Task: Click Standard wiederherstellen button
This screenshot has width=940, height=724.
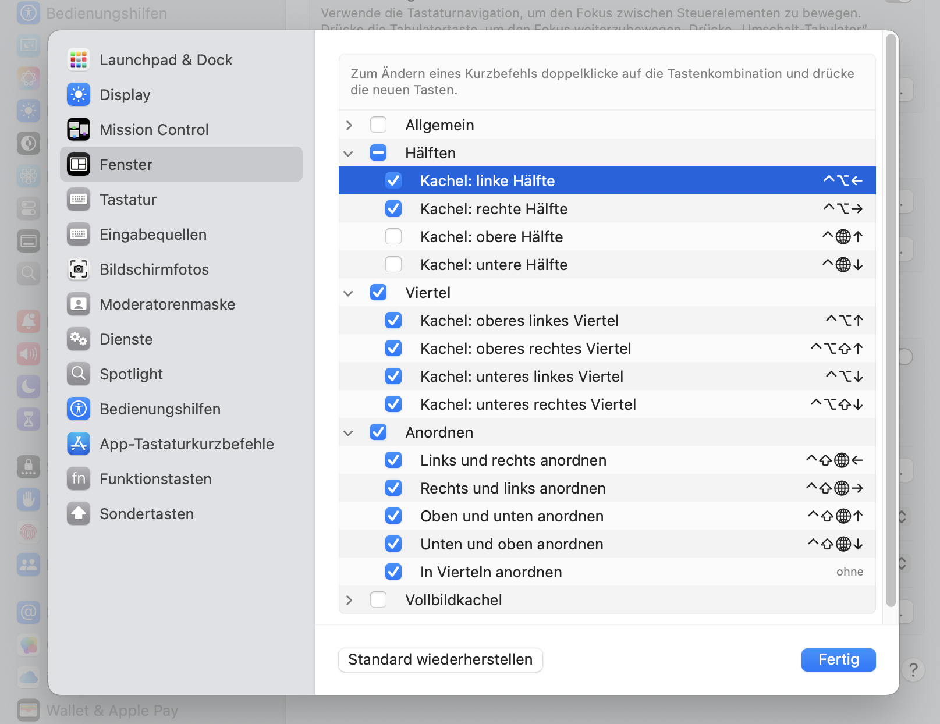Action: click(440, 660)
